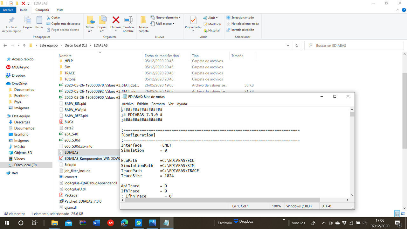The image size is (407, 229).
Task: Select MEGAsync in navigation pane
Action: point(20,67)
